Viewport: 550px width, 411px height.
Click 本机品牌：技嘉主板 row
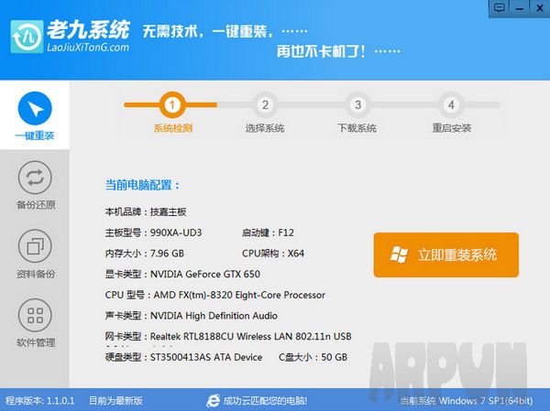[146, 211]
